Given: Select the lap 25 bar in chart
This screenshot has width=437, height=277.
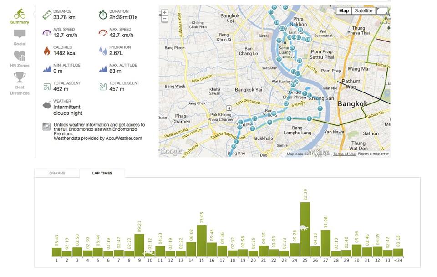Looking at the screenshot, I should click(305, 229).
